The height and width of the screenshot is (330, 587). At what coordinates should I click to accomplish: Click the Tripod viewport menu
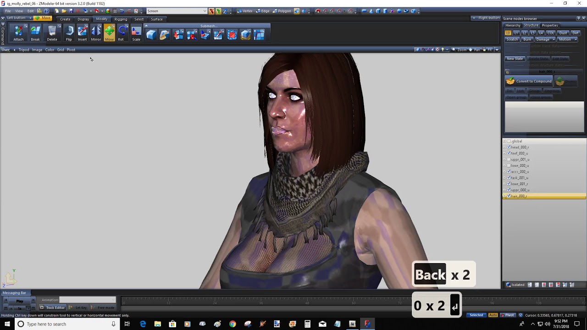point(23,49)
